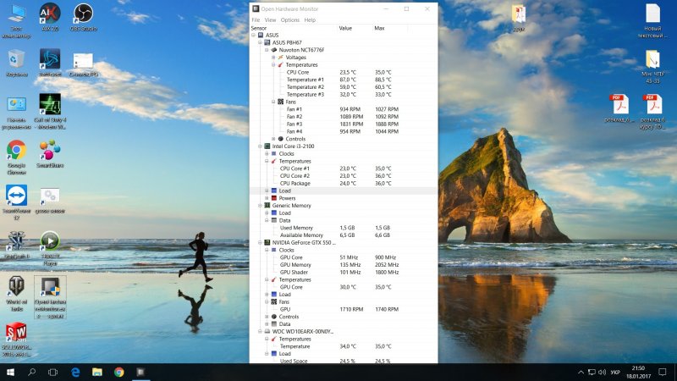Viewport: 677px width, 381px height.
Task: Open the Options menu
Action: 289,19
